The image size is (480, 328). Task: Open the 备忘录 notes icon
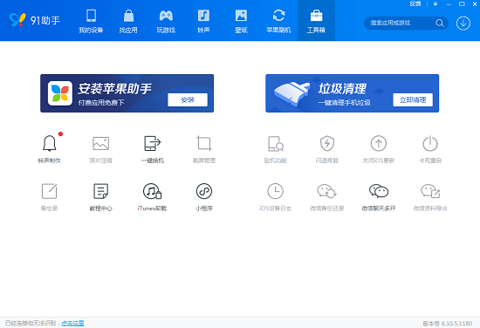click(x=49, y=191)
